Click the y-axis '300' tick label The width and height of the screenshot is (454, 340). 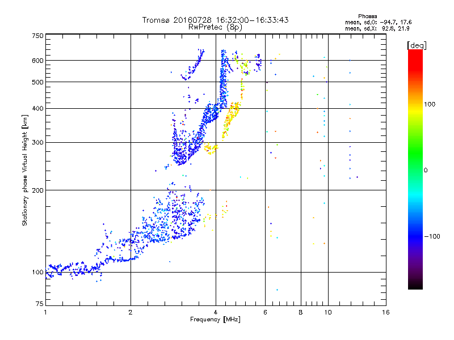click(x=38, y=143)
